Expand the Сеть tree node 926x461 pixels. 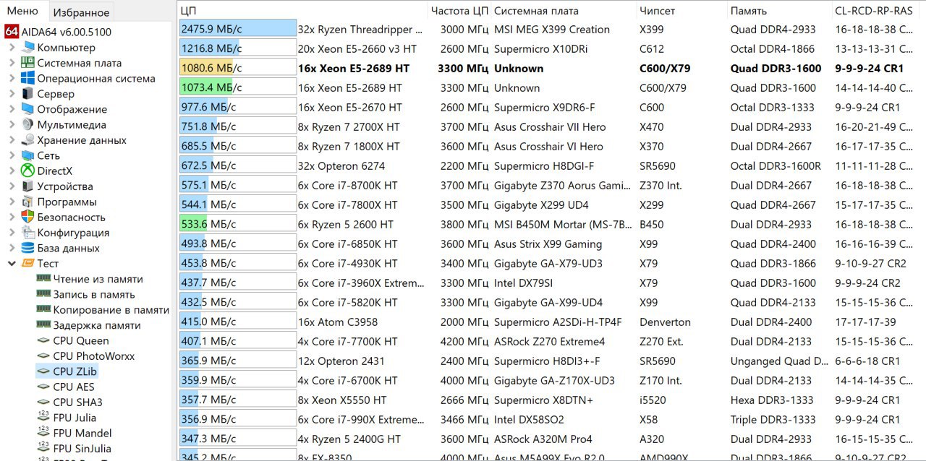[12, 155]
